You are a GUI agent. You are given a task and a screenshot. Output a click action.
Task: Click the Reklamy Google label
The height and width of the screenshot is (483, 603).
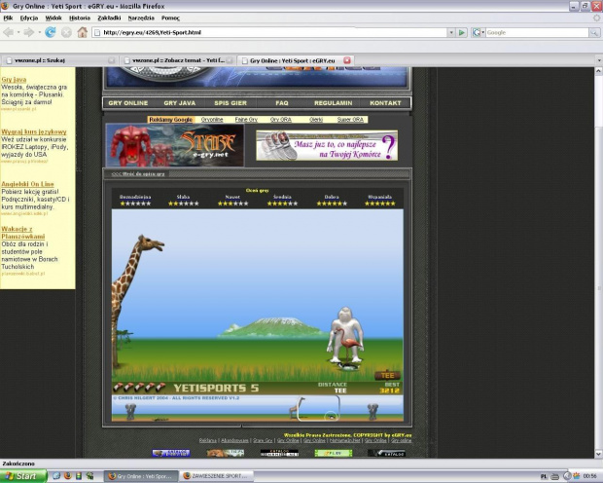tap(171, 120)
